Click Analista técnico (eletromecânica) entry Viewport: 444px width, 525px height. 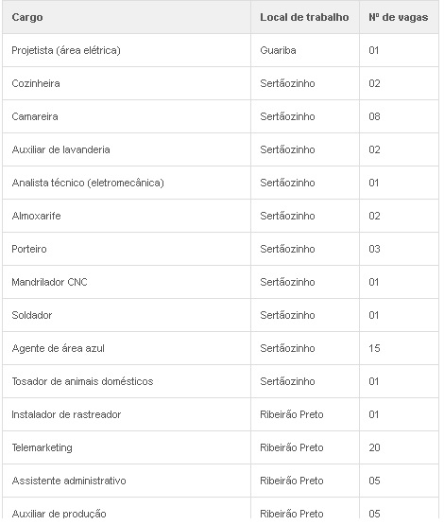point(88,183)
